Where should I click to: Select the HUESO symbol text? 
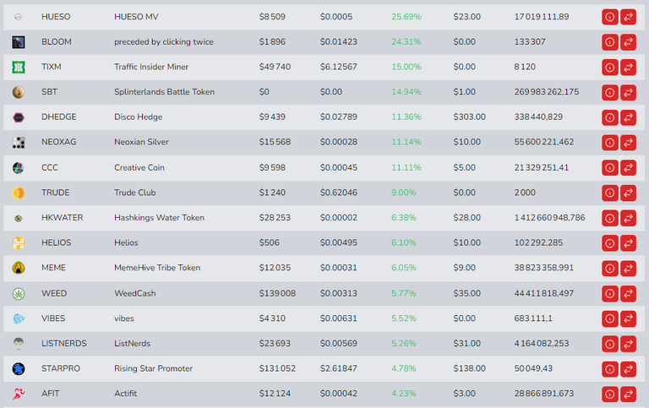tap(56, 17)
